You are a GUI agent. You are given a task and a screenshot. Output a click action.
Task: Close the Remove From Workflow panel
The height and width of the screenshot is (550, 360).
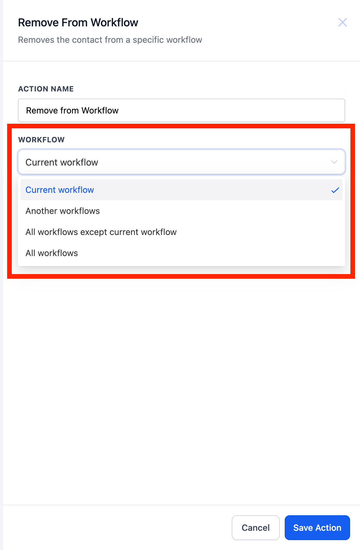point(342,22)
